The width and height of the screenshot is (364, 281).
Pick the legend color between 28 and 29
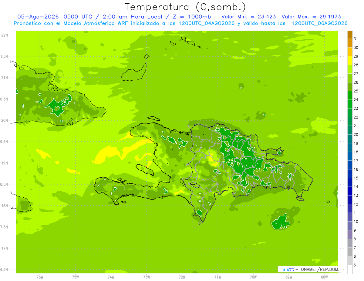350,61
